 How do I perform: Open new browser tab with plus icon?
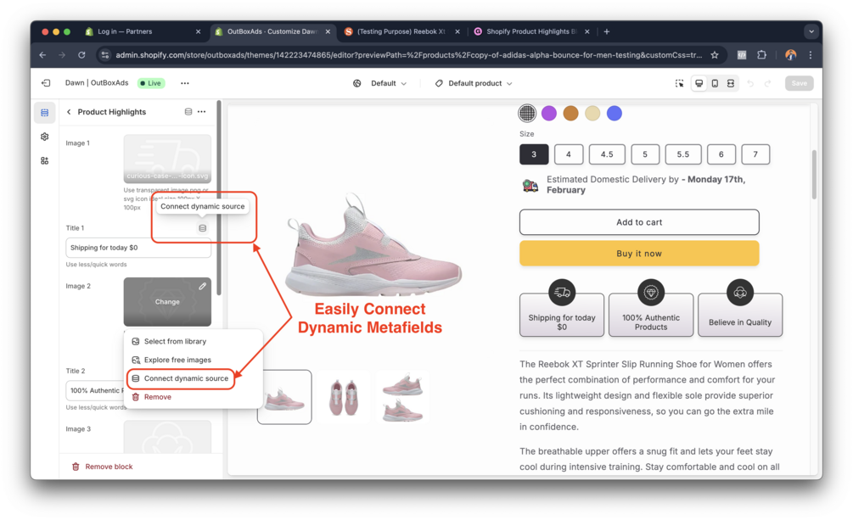click(607, 31)
